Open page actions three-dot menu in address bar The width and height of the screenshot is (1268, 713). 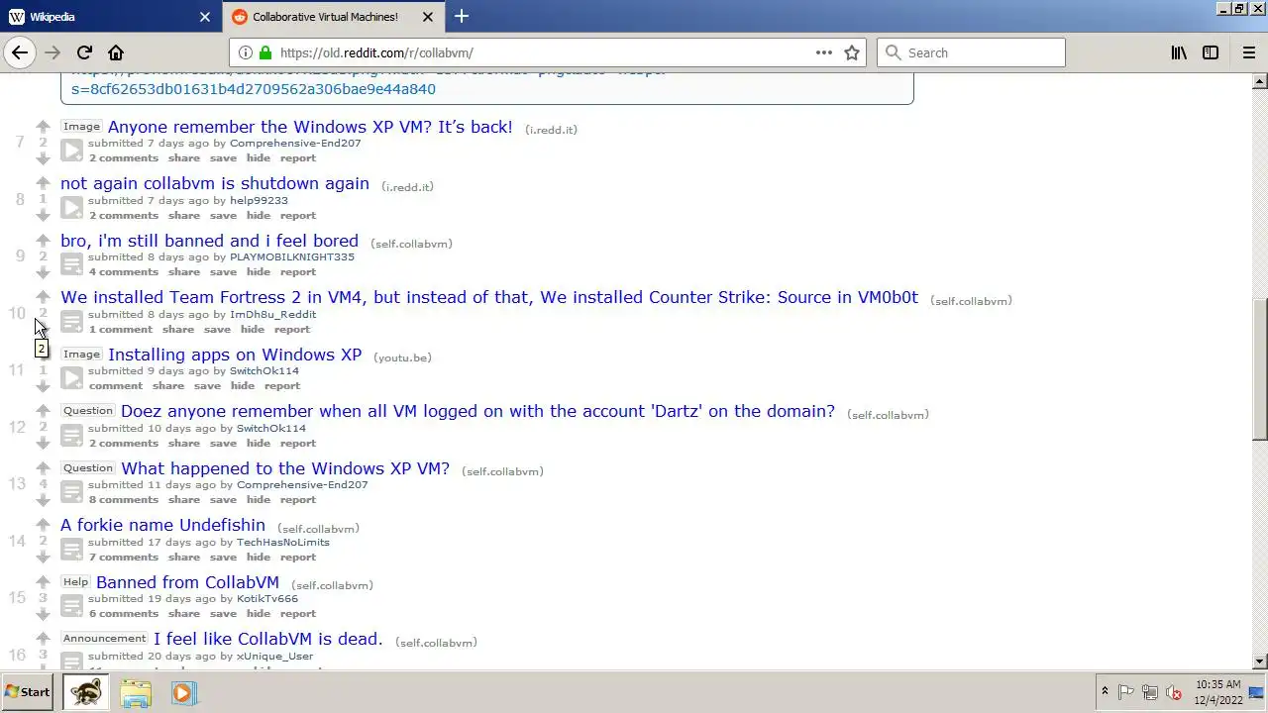tap(823, 52)
